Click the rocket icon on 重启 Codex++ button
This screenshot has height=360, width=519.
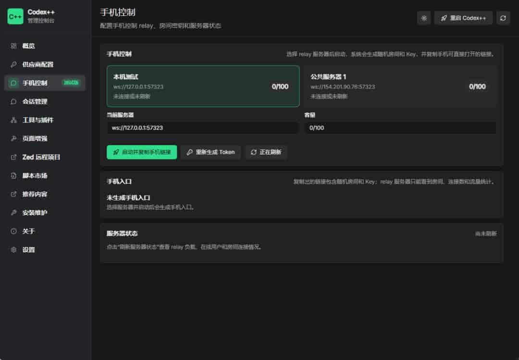coord(444,18)
